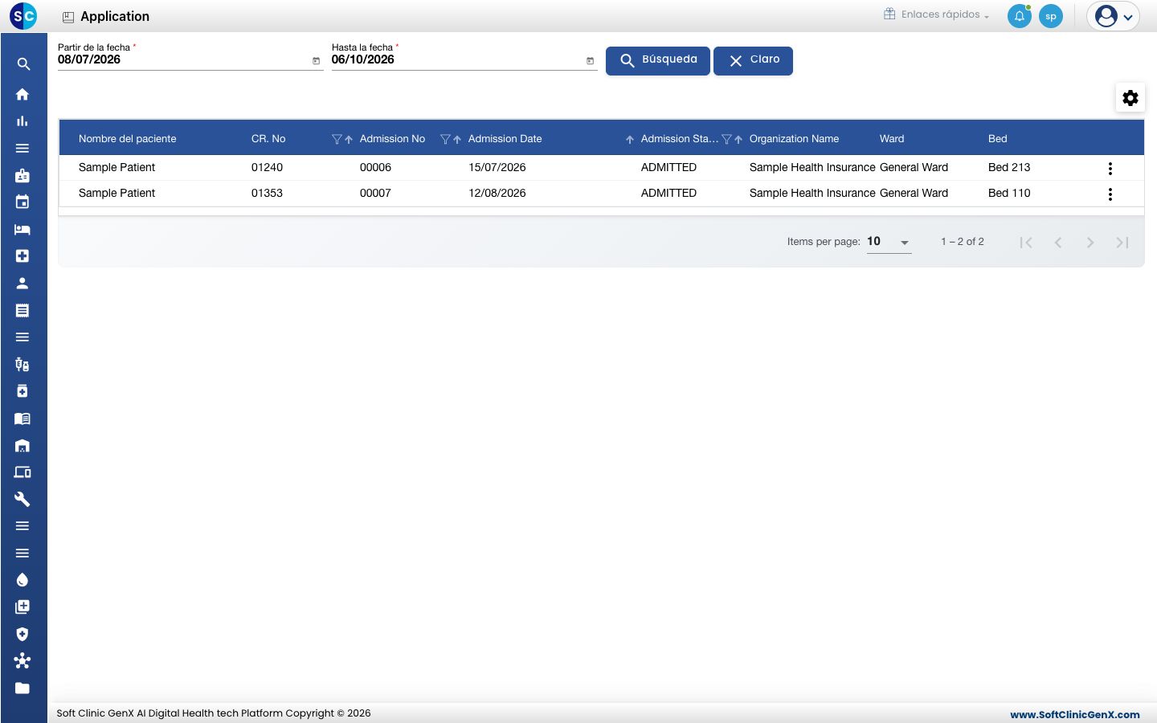Screen dimensions: 1157x723
Task: Click the Organization Name column header
Action: pos(794,139)
